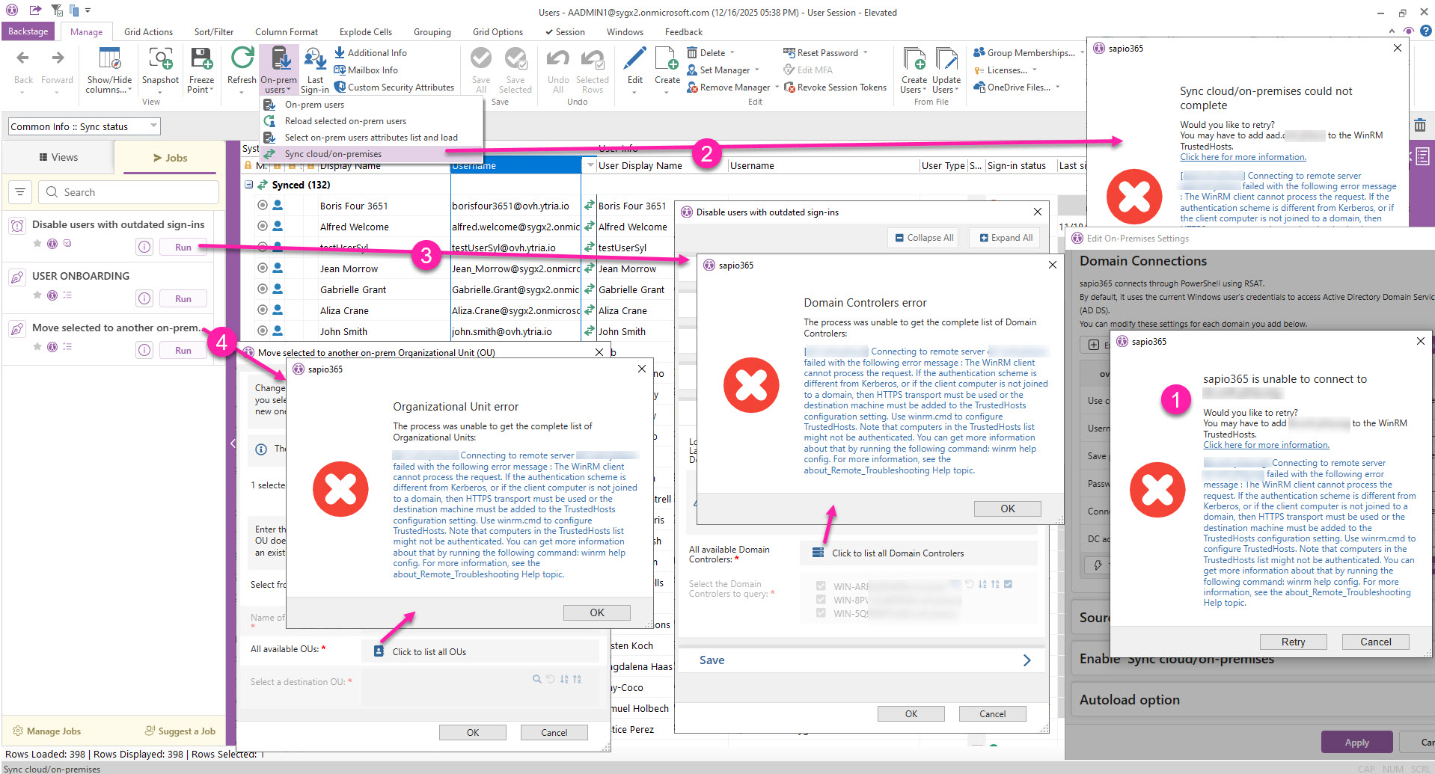The image size is (1435, 774).
Task: Click the Search field in Jobs panel
Action: click(x=127, y=192)
